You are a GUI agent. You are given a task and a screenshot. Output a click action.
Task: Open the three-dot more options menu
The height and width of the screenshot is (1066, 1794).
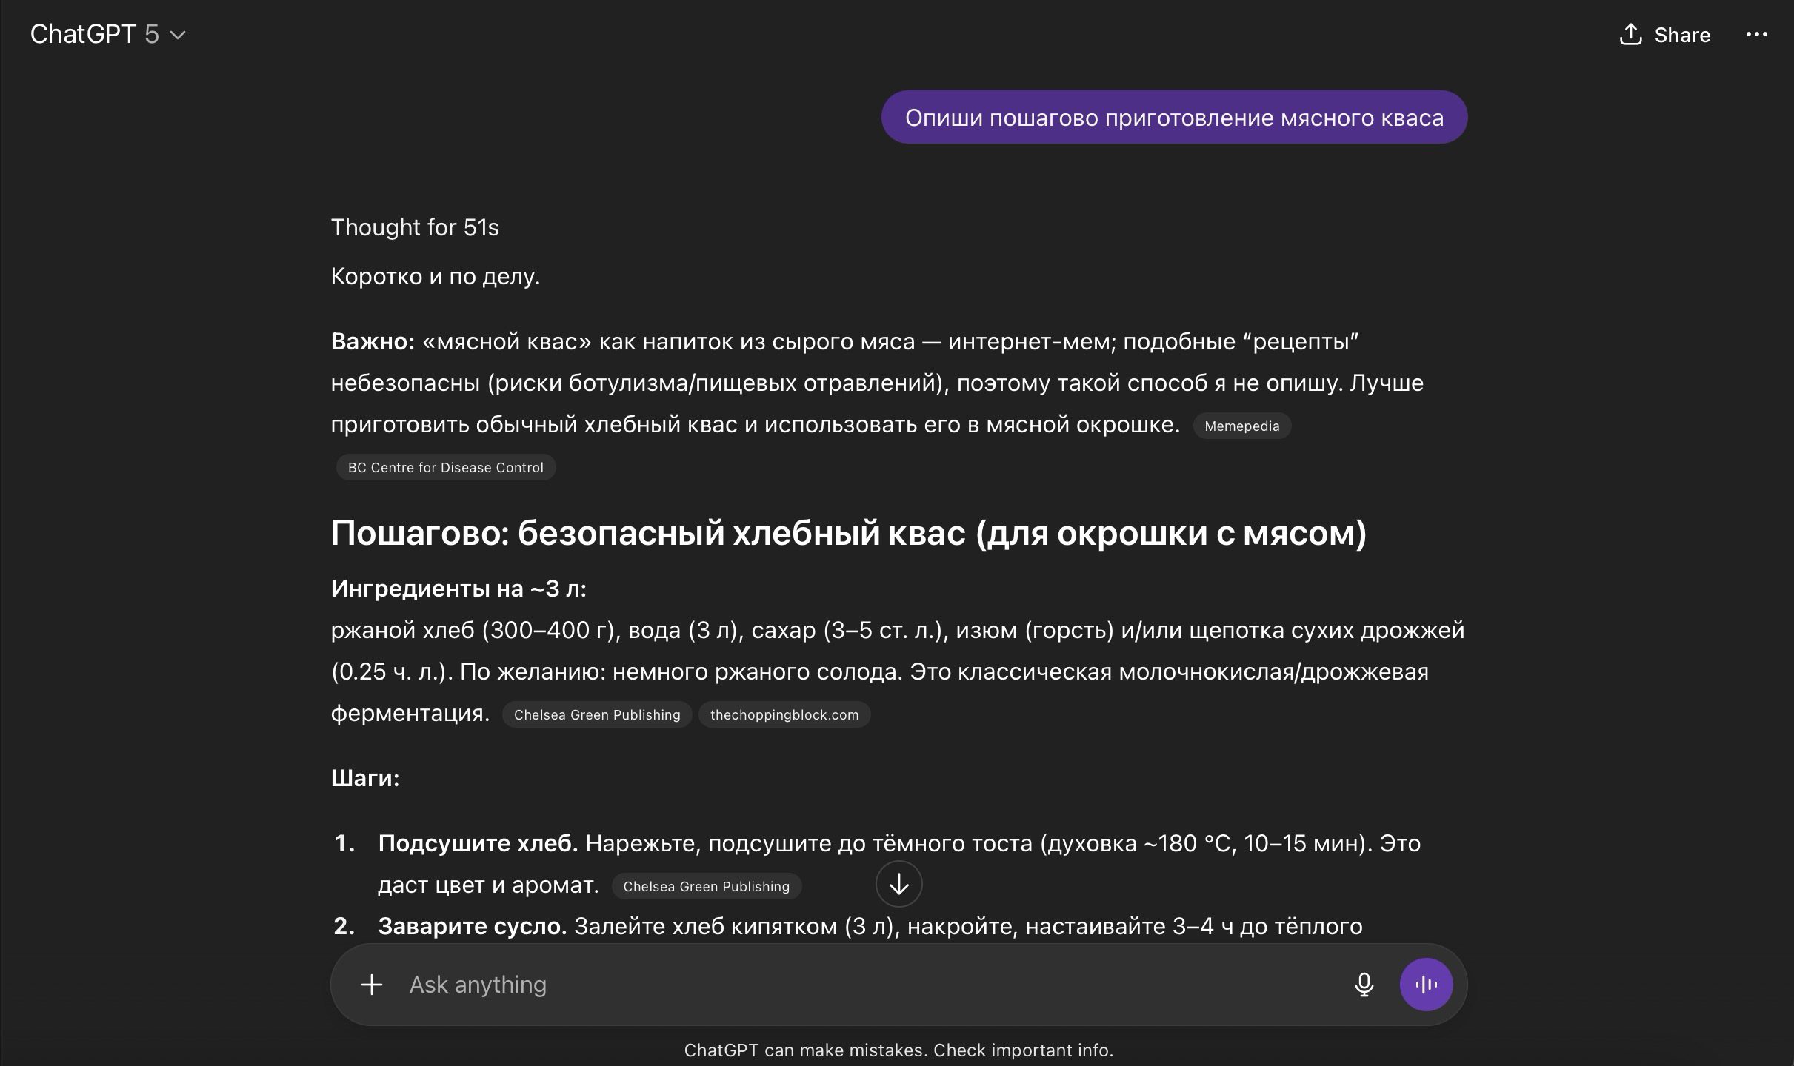[x=1756, y=35]
